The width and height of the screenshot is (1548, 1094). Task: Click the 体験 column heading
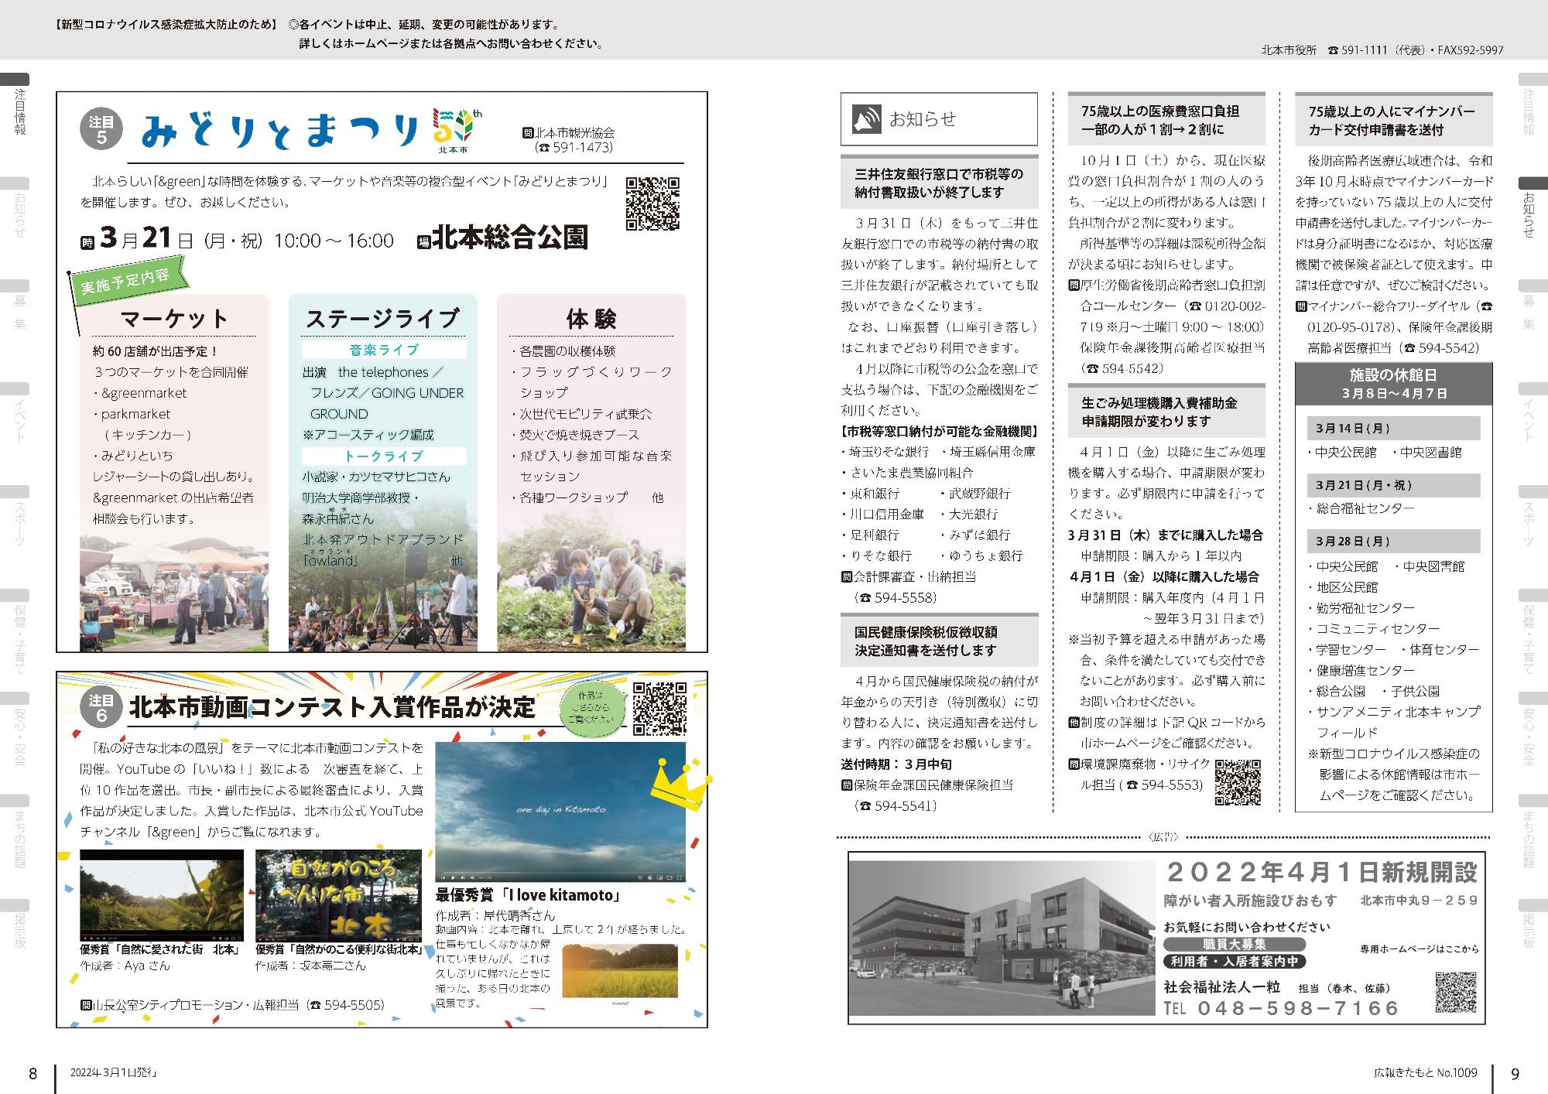591,319
